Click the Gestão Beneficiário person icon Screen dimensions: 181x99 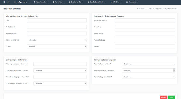(x=88, y=2)
